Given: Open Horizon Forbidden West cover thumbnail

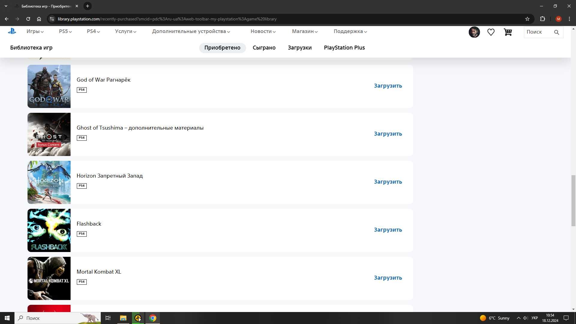Looking at the screenshot, I should pyautogui.click(x=49, y=182).
